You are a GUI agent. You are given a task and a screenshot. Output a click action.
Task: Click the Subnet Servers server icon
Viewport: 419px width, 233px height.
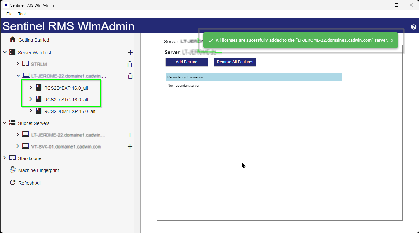pos(12,123)
